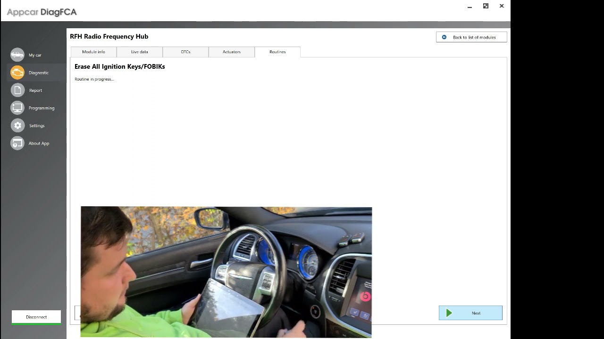Open the Actuators tab
Screen dimensions: 604x339
231,52
